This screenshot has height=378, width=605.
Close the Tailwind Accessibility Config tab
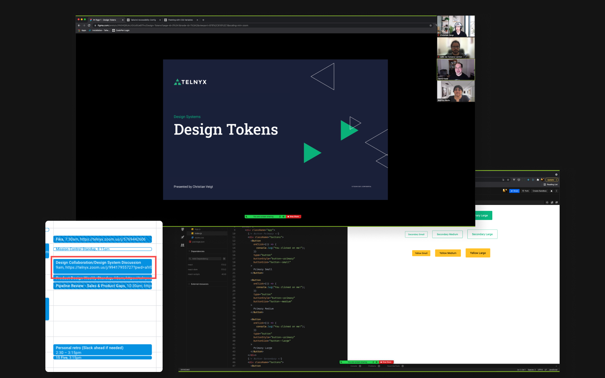coord(160,20)
